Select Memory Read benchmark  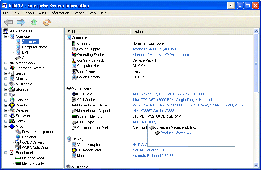(x=33, y=158)
